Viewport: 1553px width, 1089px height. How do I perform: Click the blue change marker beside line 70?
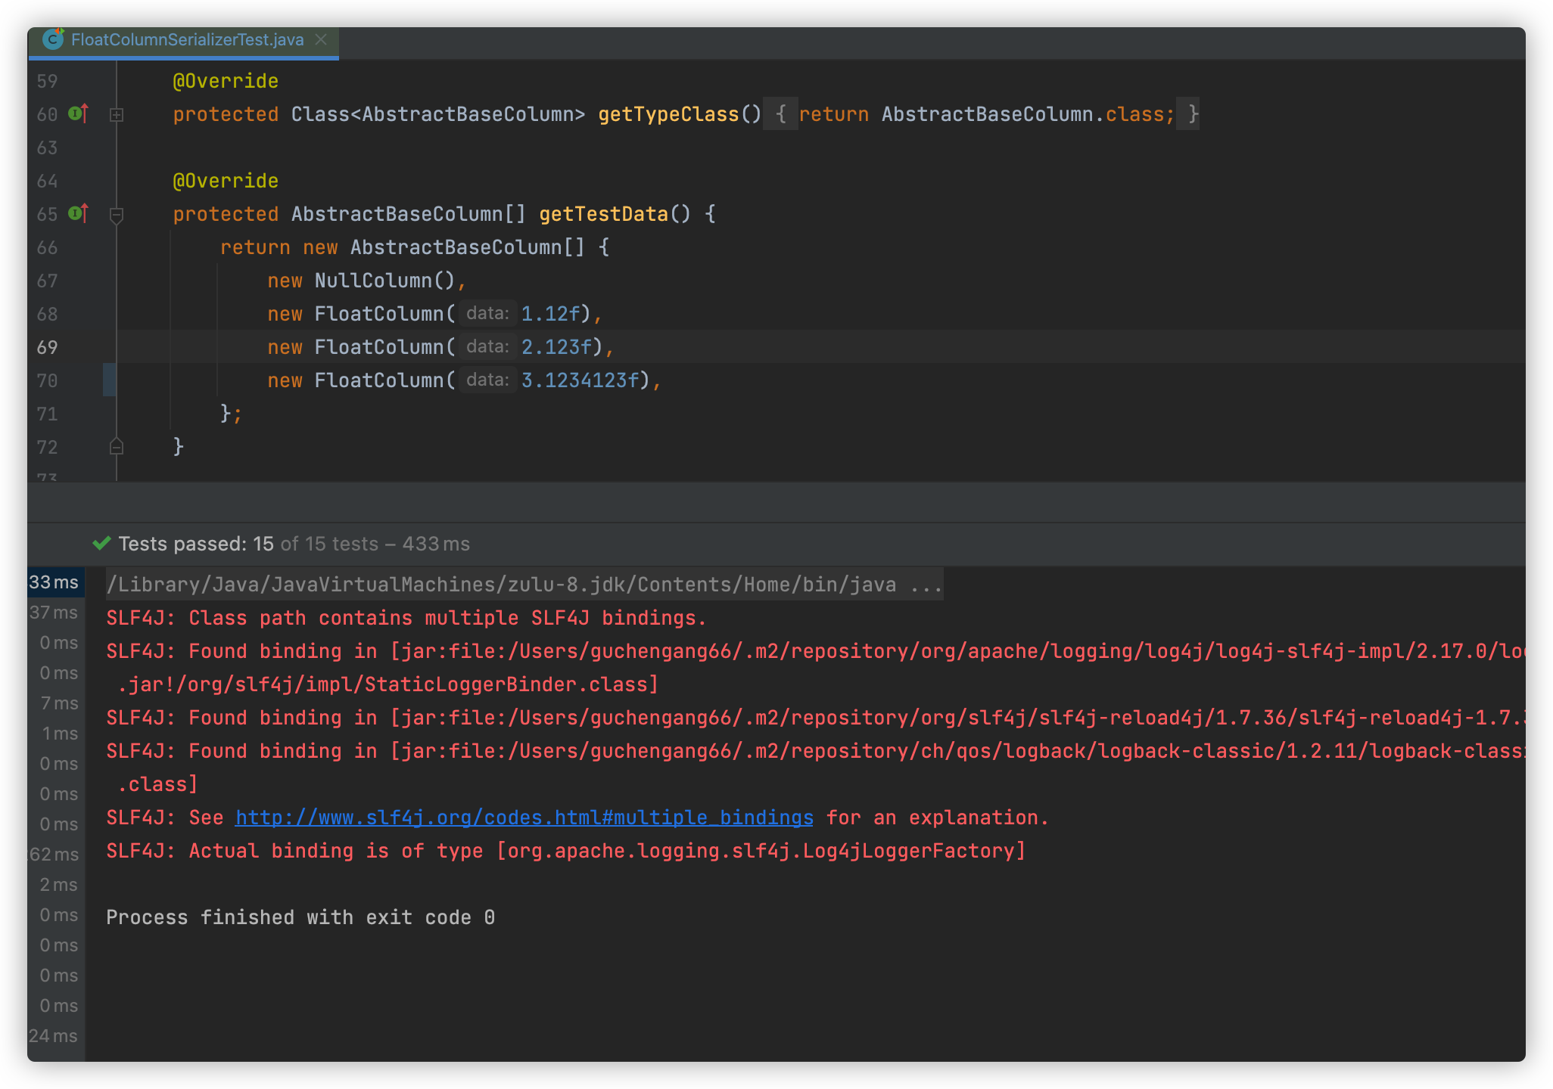(x=110, y=380)
